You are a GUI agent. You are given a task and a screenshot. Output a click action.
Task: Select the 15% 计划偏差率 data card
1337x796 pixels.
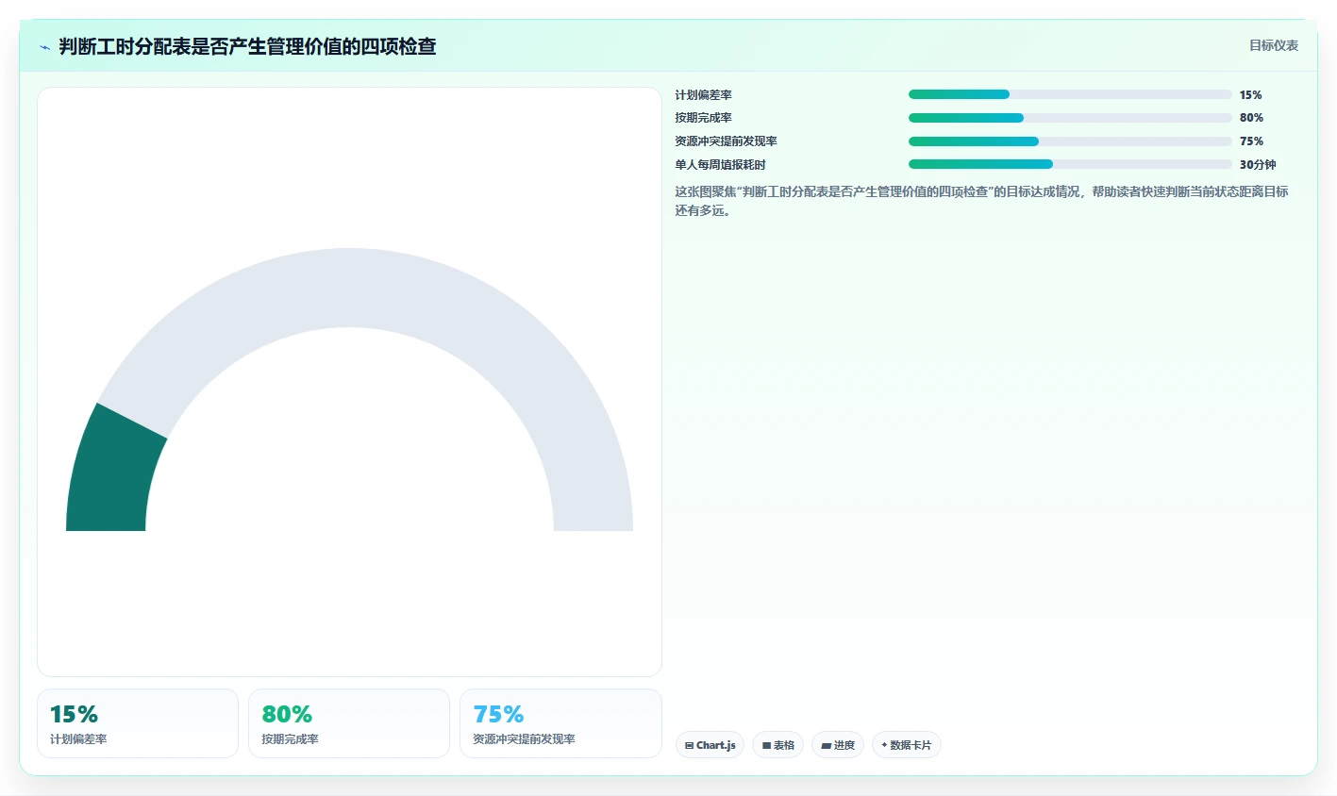138,723
